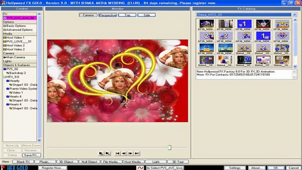
Task: Click the HFX GOLD logo
Action: coord(15,168)
